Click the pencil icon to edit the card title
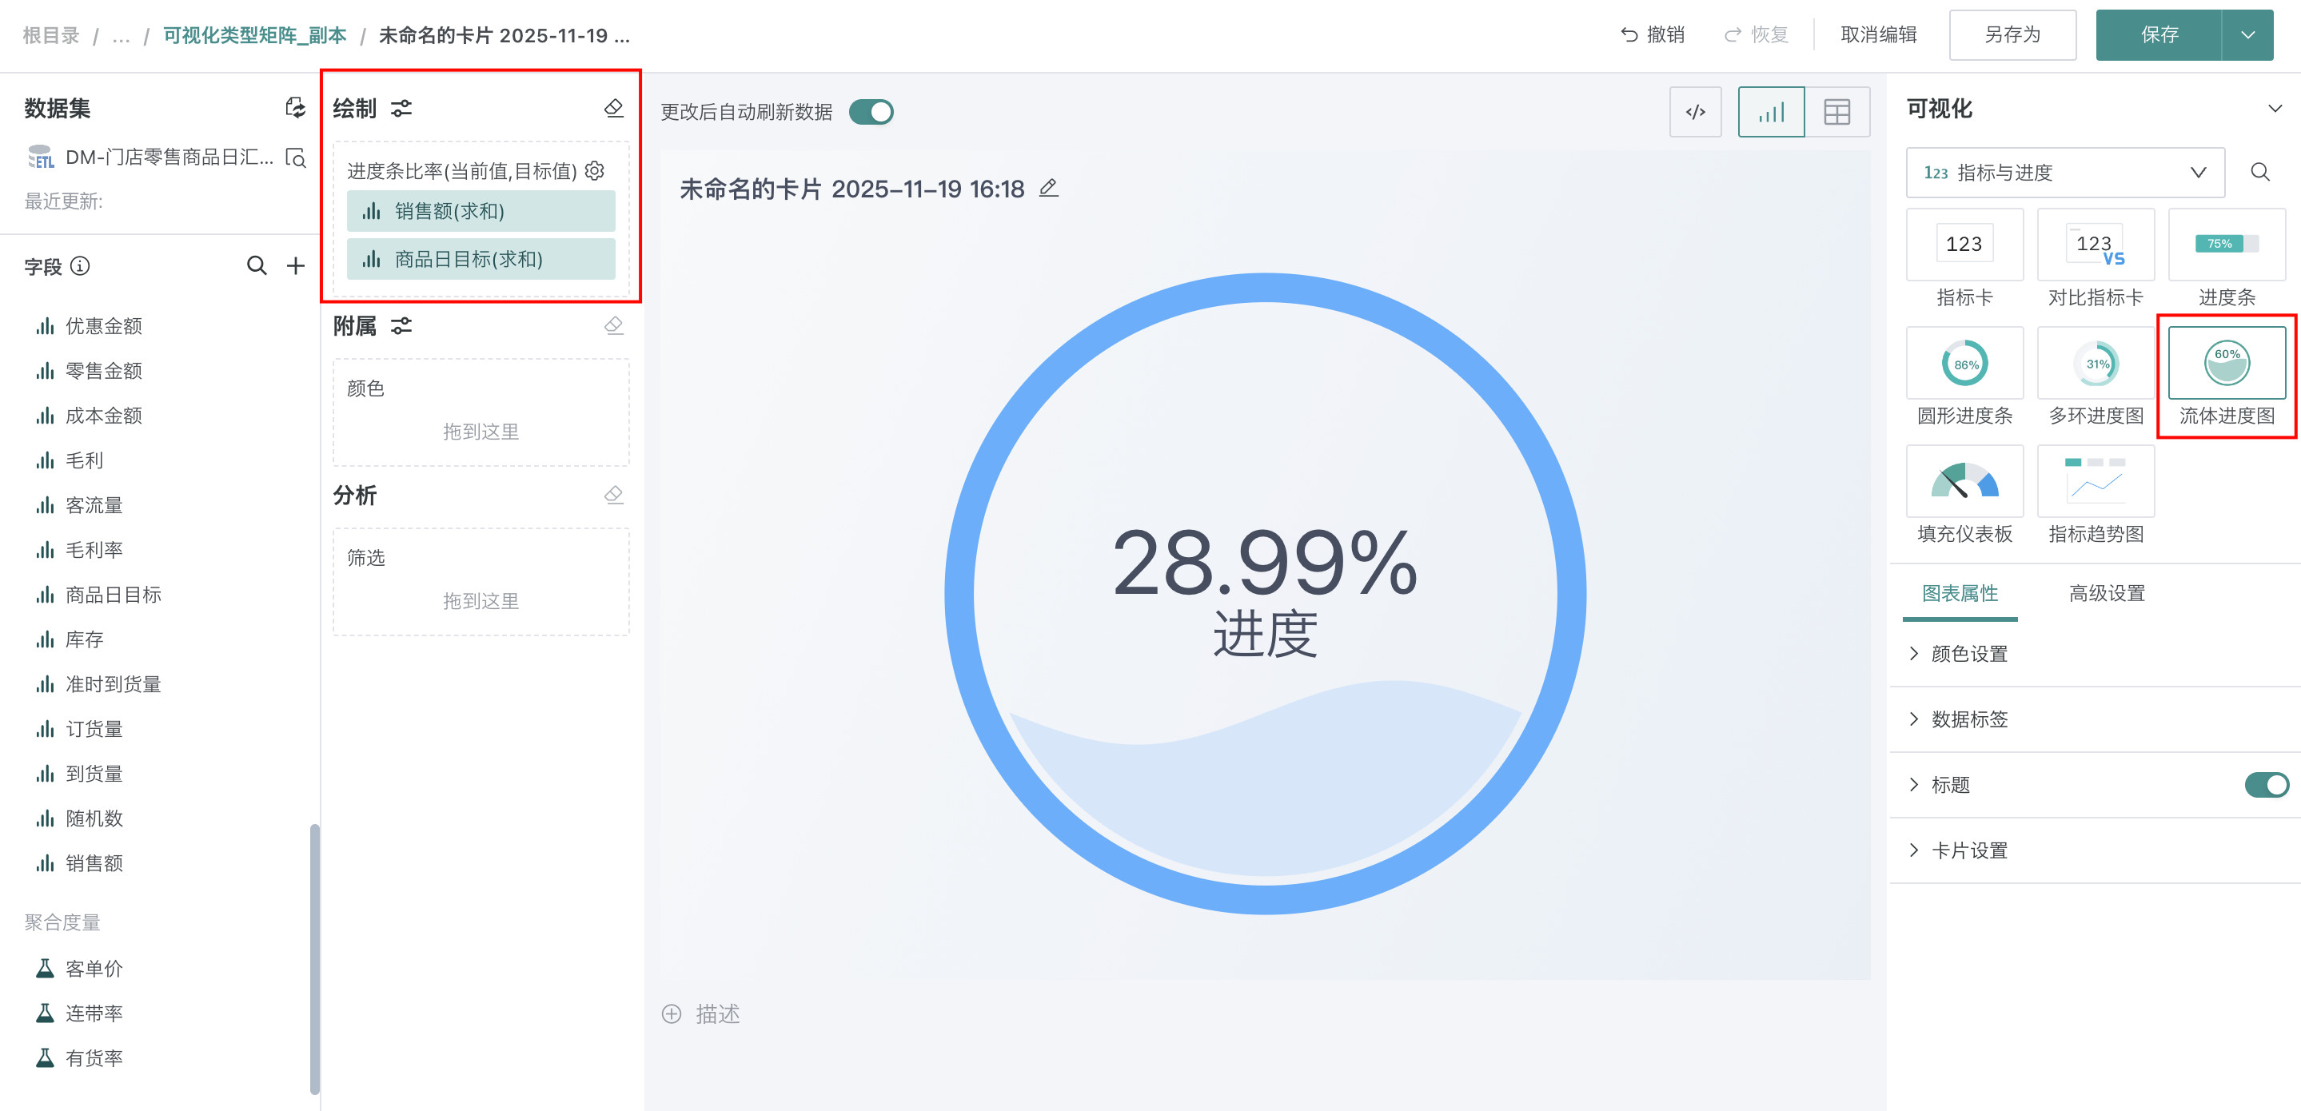The height and width of the screenshot is (1111, 2301). pos(1049,189)
